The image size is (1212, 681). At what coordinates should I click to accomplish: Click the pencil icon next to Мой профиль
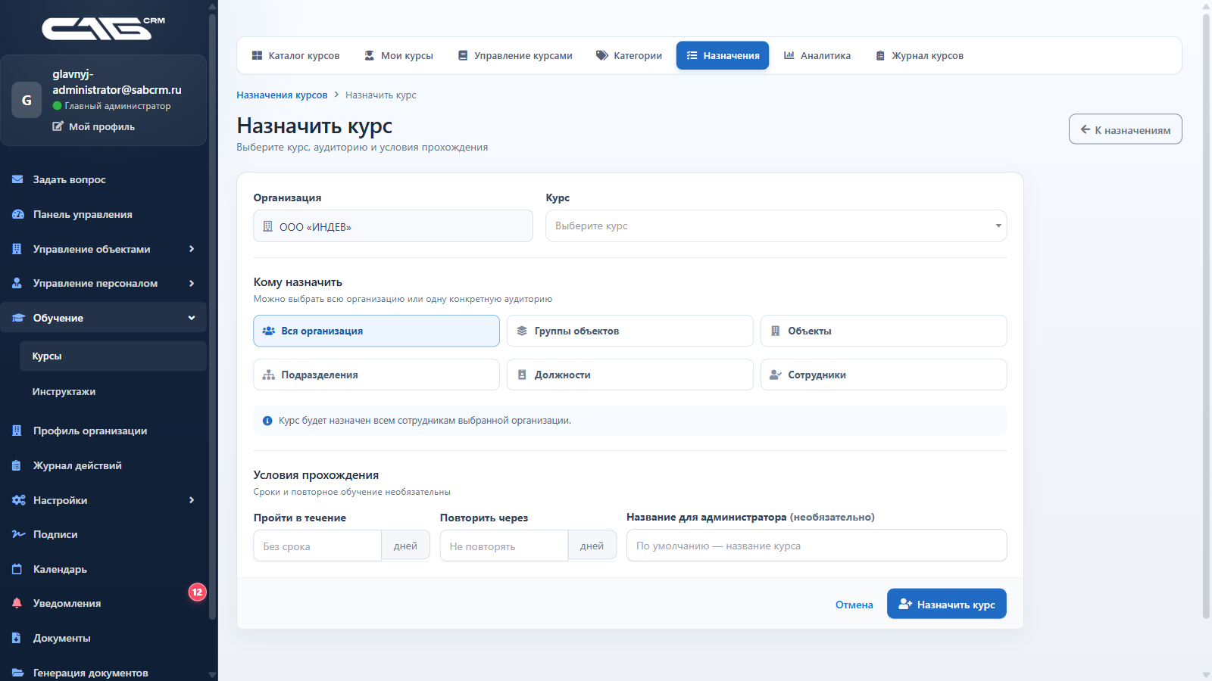click(x=58, y=126)
